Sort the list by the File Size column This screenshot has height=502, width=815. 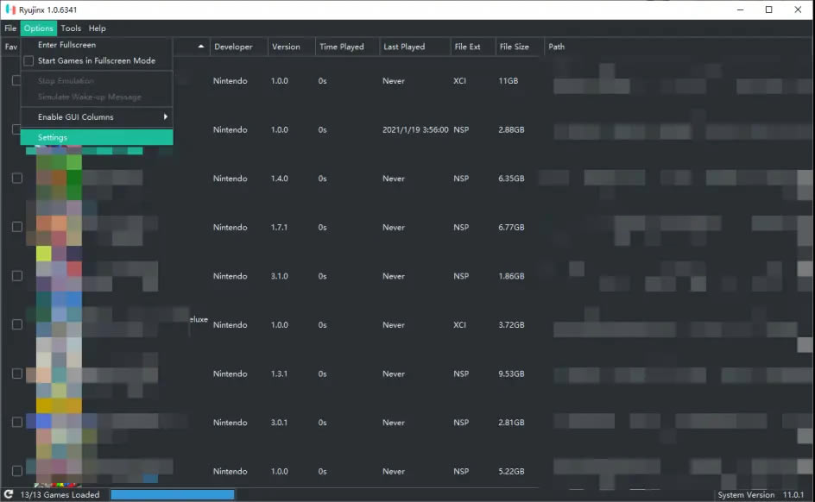point(514,47)
